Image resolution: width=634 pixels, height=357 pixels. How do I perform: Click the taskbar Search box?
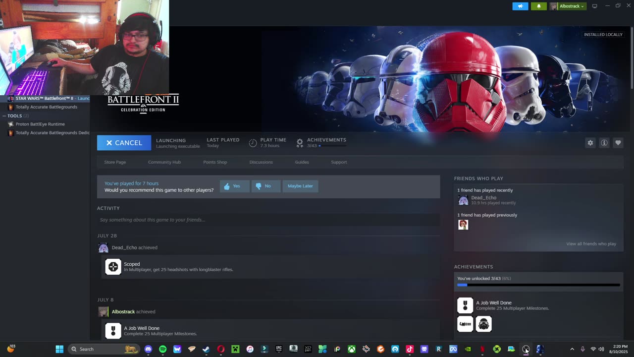[103, 349]
